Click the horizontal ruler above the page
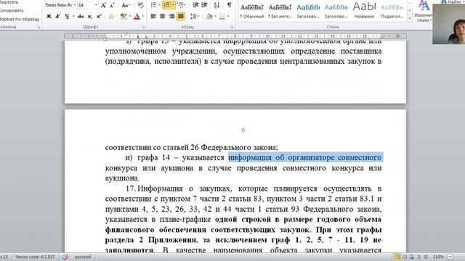Image resolution: width=465 pixels, height=261 pixels. tap(235, 36)
